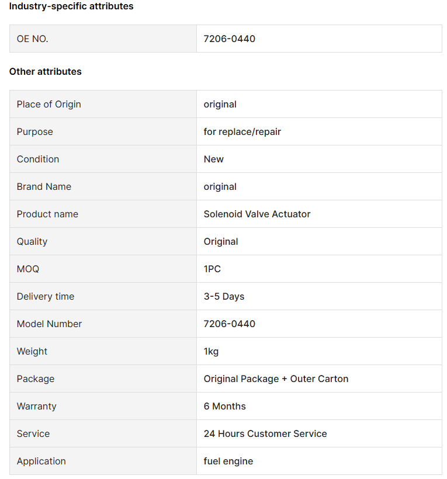Click the Warranty value 6 Months
The image size is (447, 479).
[x=224, y=407]
